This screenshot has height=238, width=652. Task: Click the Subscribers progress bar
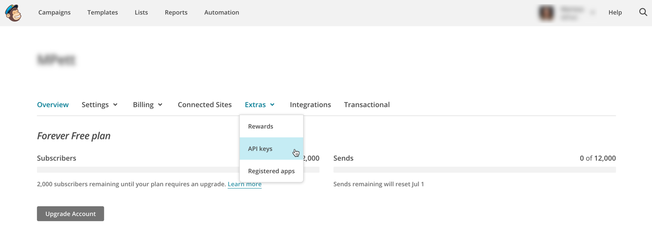(x=178, y=170)
